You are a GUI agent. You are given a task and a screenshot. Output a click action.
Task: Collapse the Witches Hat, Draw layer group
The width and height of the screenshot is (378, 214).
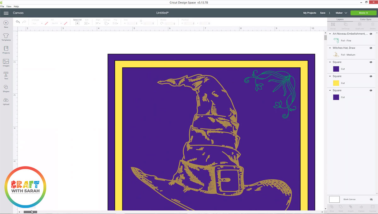pyautogui.click(x=330, y=48)
